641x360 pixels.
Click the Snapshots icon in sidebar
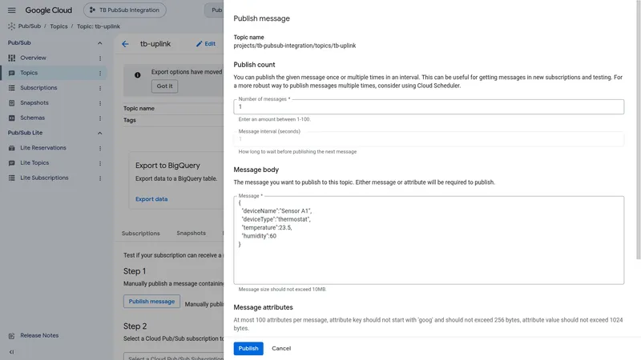pos(11,103)
